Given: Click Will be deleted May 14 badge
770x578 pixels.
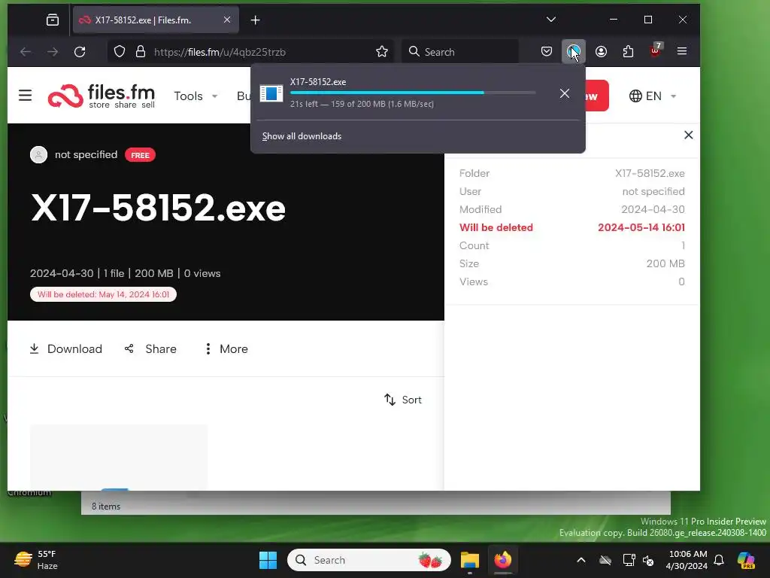Looking at the screenshot, I should tap(103, 294).
